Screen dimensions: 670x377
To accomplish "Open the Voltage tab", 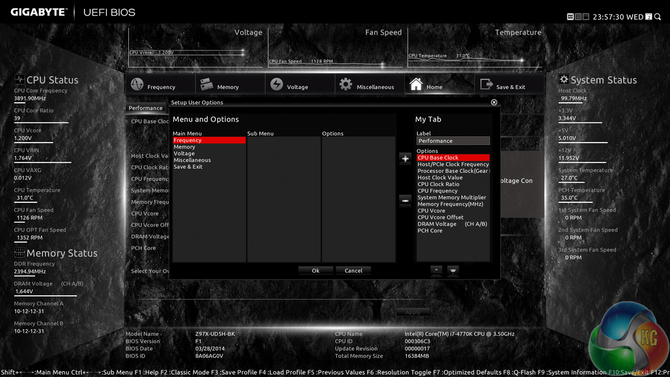I will 300,84.
